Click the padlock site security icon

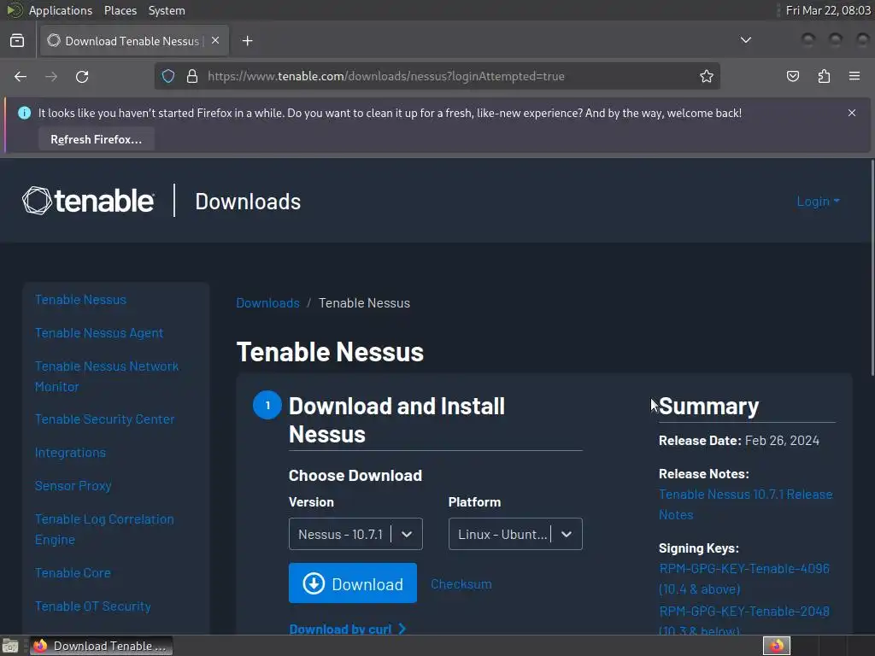[192, 76]
